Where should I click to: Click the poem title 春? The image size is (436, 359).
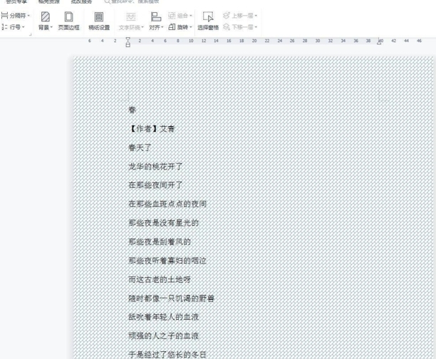(132, 110)
